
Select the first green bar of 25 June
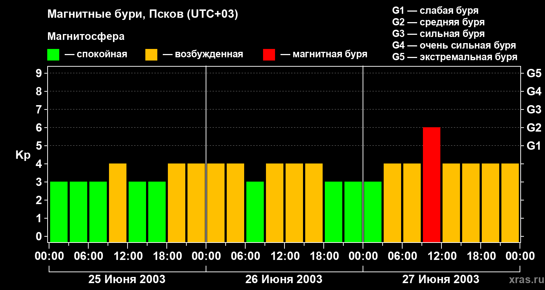pos(59,212)
